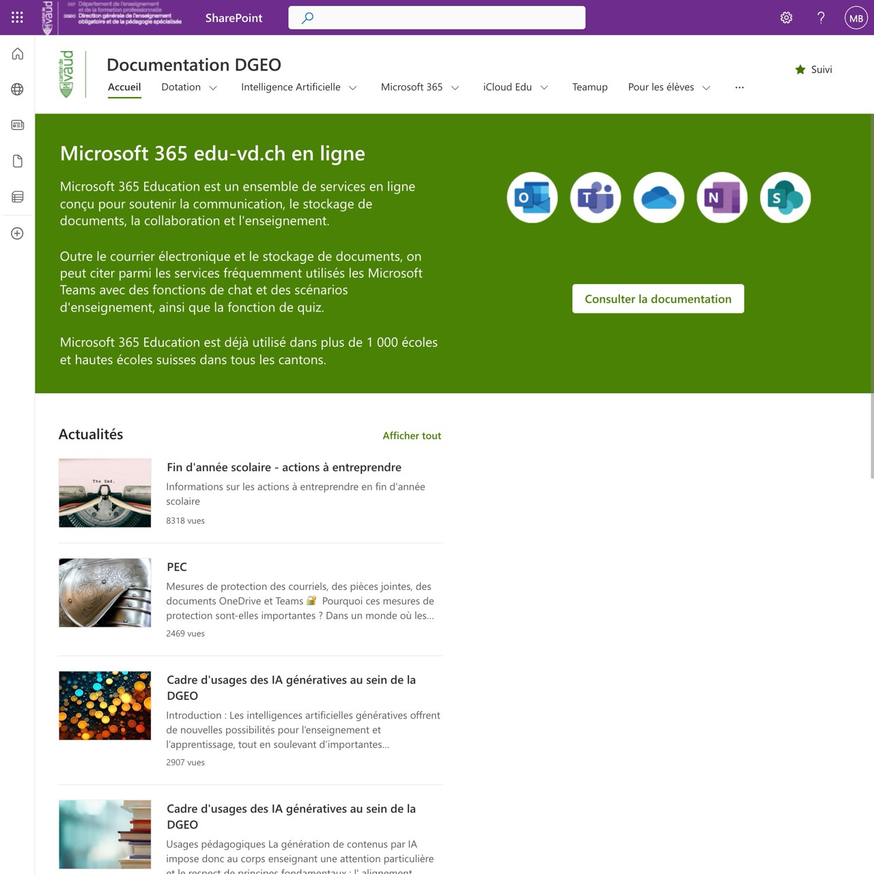Click the OneDrive cloud icon
Image resolution: width=874 pixels, height=874 pixels.
[659, 197]
